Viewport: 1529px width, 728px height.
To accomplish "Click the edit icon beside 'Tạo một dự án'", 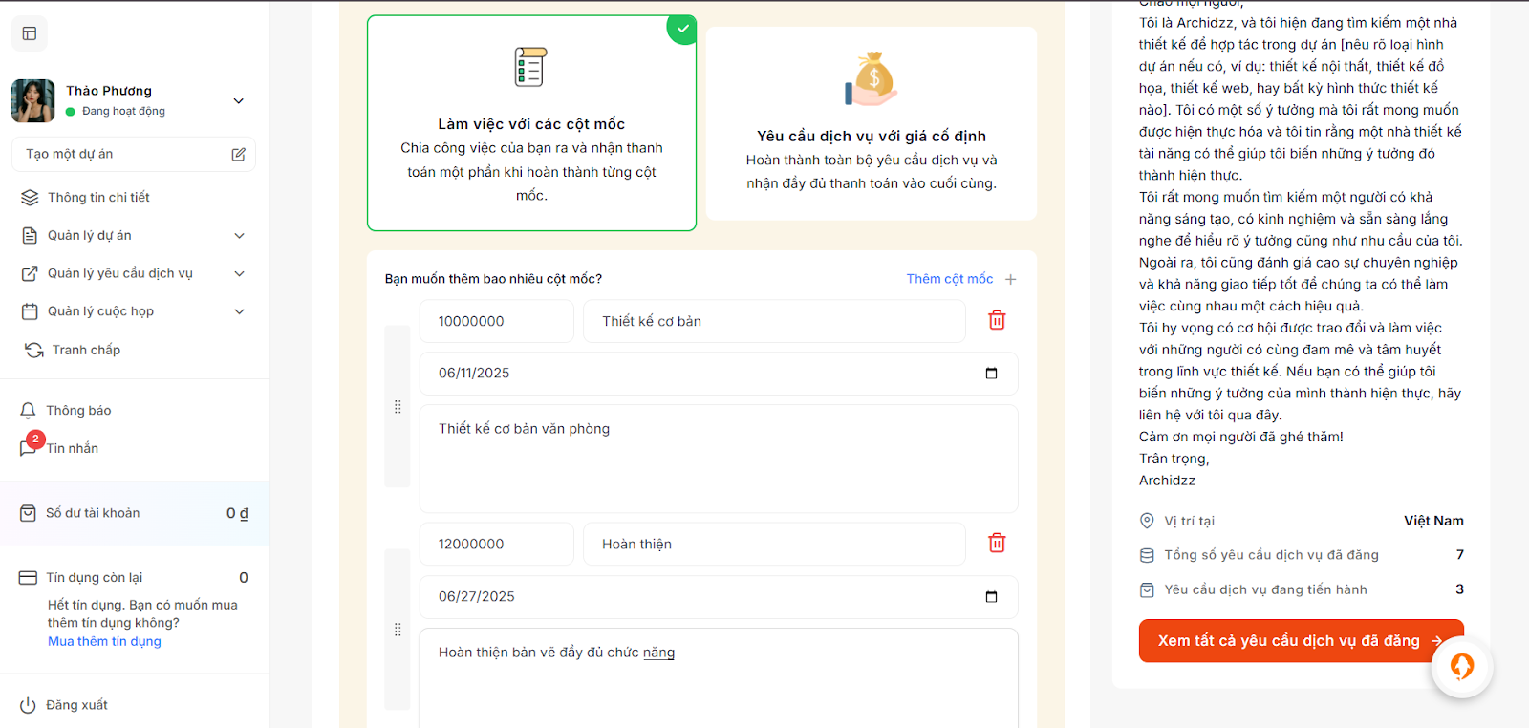I will point(238,154).
